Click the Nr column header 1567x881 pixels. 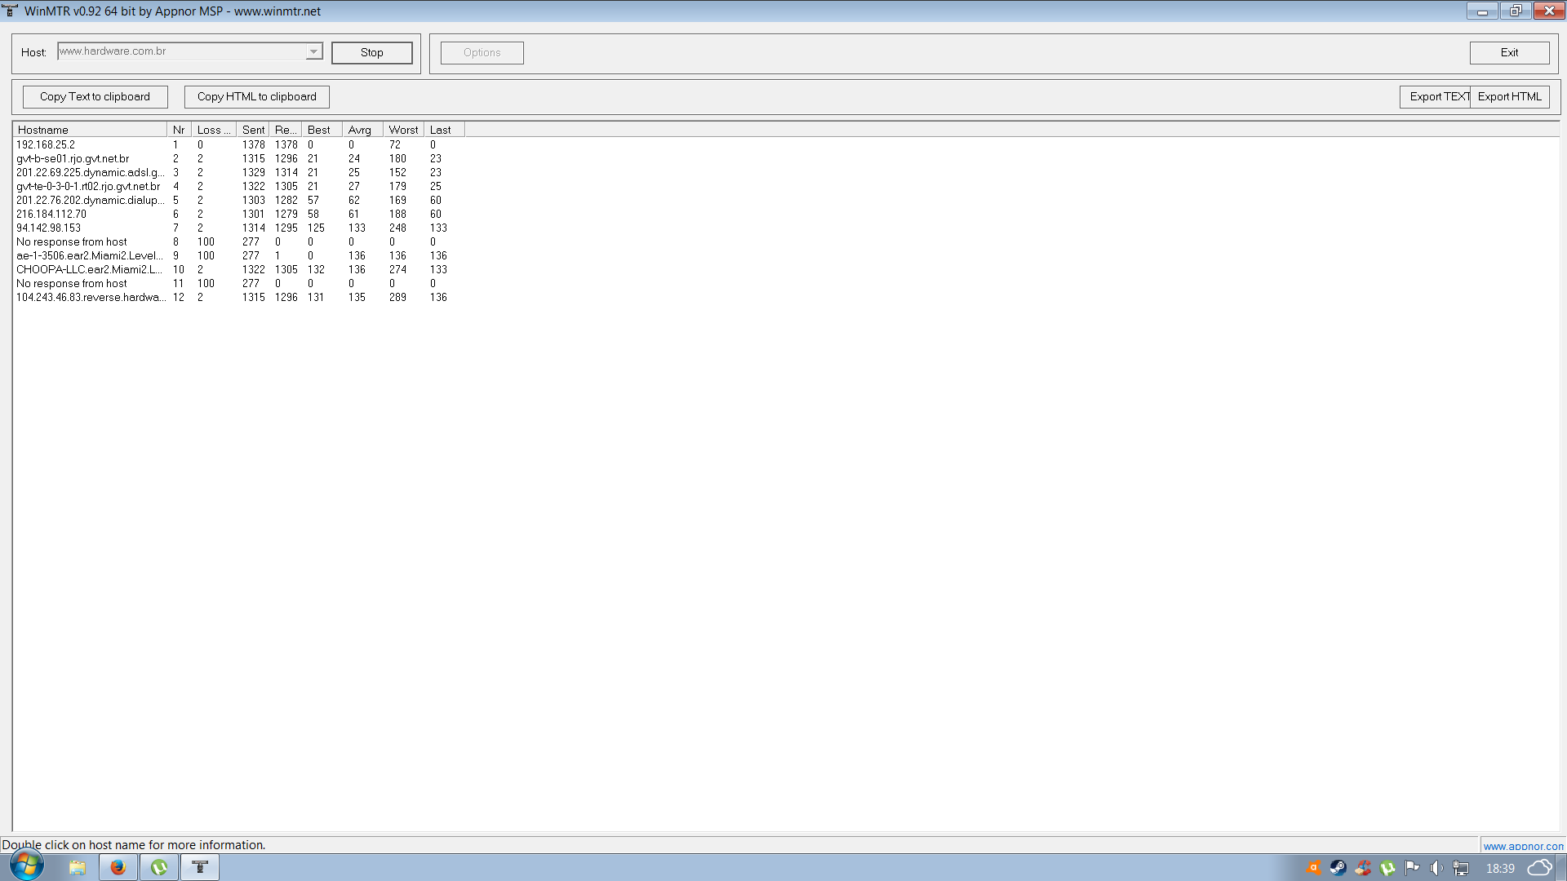179,130
